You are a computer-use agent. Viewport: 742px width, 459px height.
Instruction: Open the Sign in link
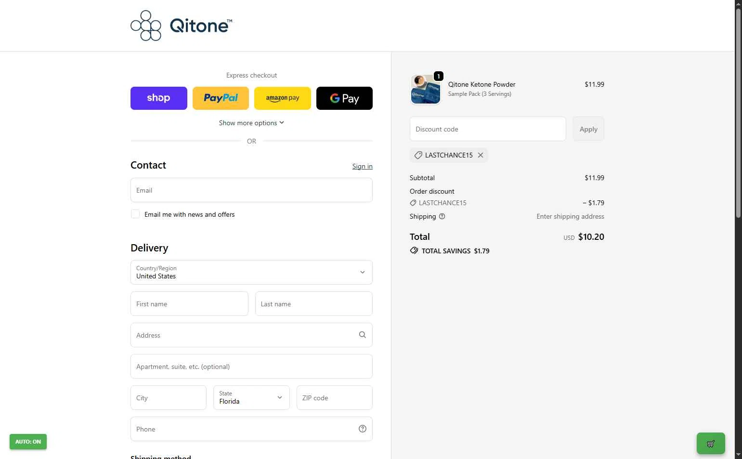(x=362, y=166)
